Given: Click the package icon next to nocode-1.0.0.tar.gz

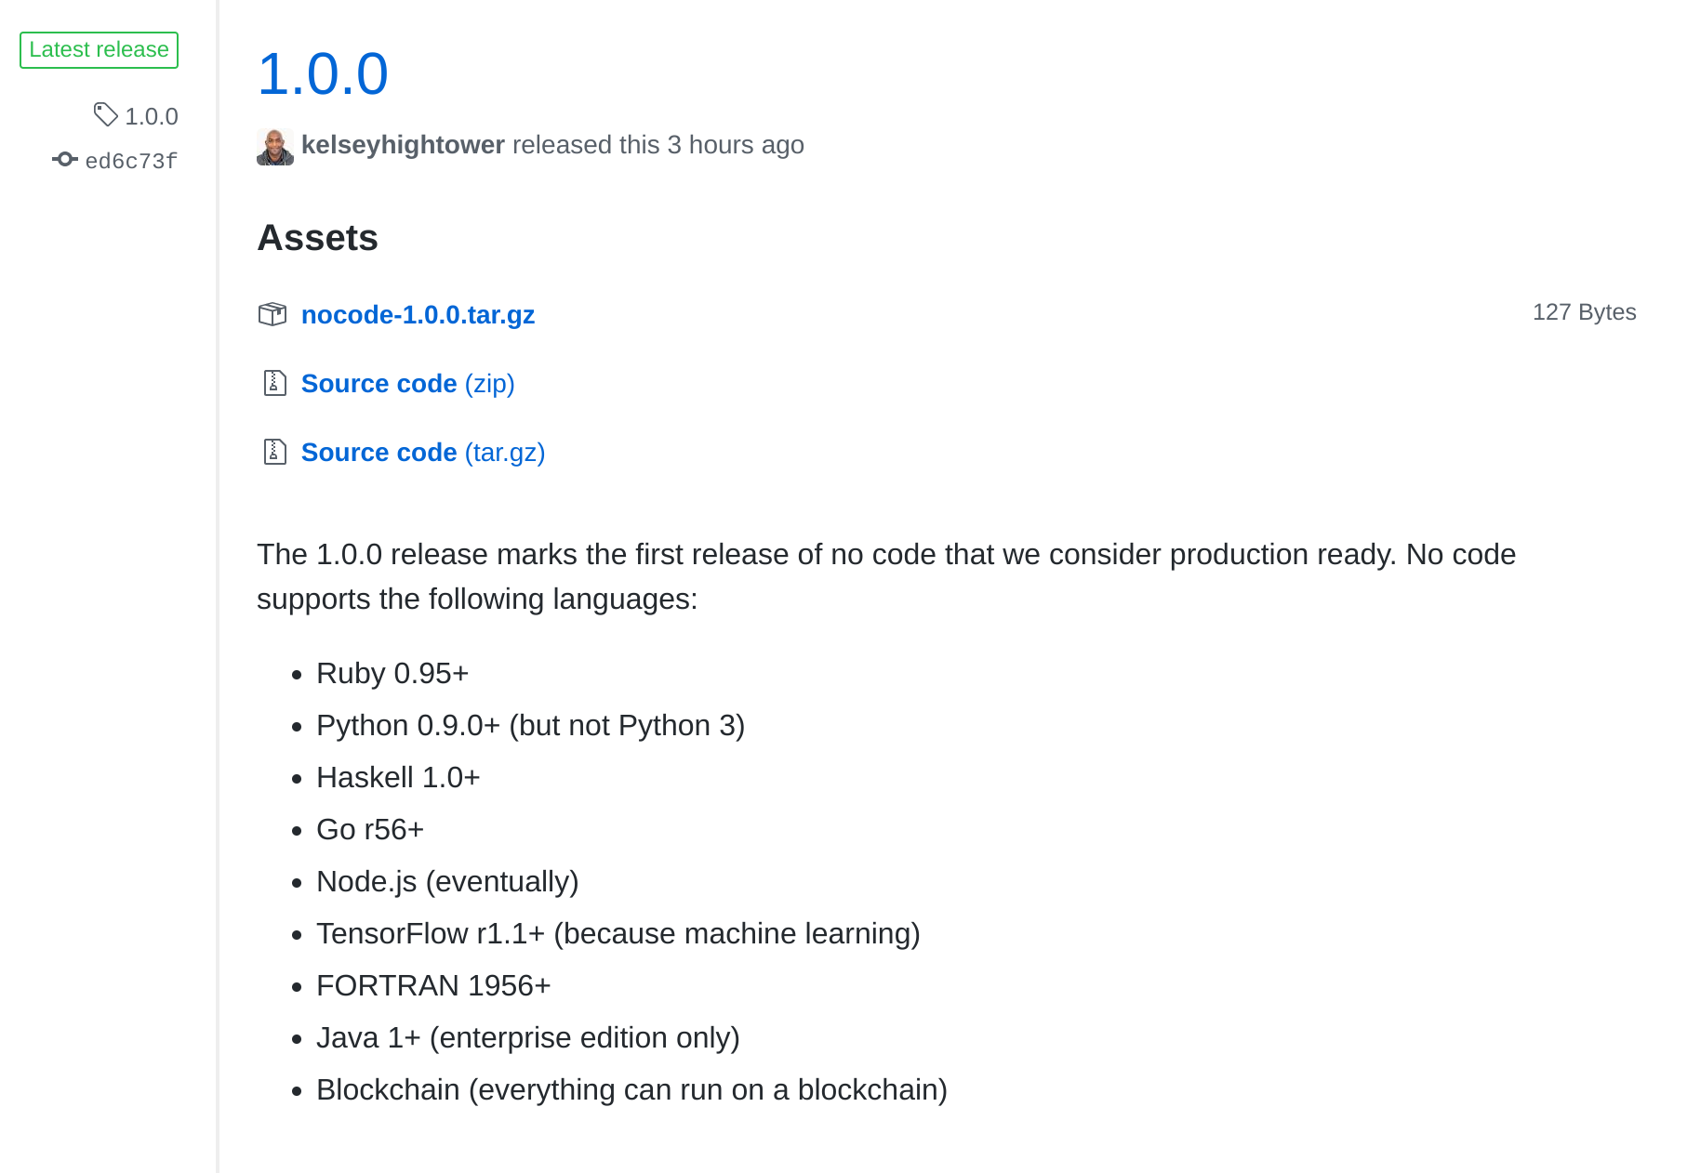Looking at the screenshot, I should (273, 314).
